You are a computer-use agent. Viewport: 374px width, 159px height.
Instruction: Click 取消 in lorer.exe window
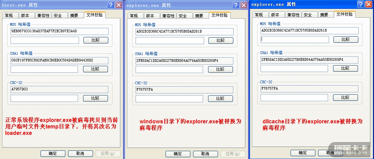tap(80, 154)
